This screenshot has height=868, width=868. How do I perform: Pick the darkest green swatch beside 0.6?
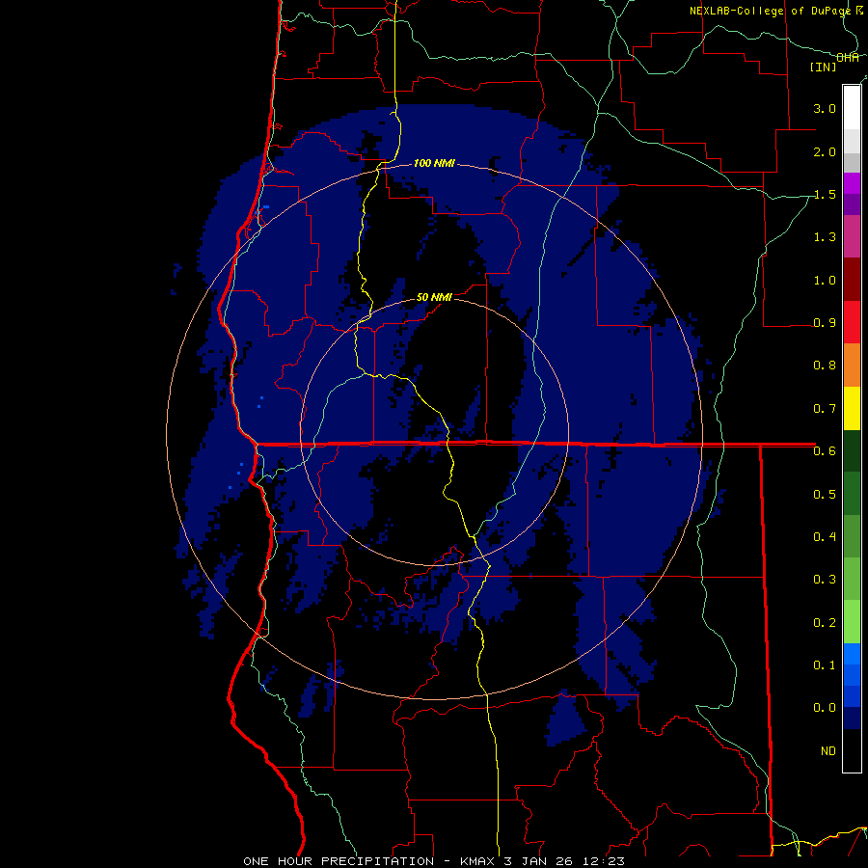point(852,450)
